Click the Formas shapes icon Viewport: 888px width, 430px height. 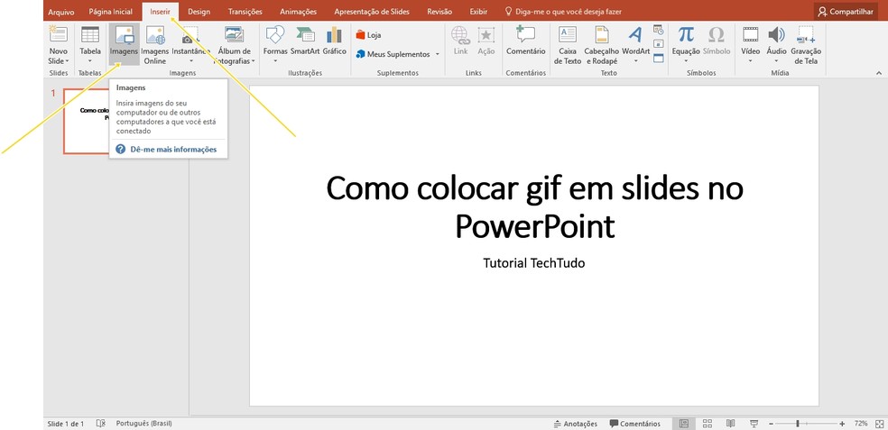pyautogui.click(x=275, y=34)
